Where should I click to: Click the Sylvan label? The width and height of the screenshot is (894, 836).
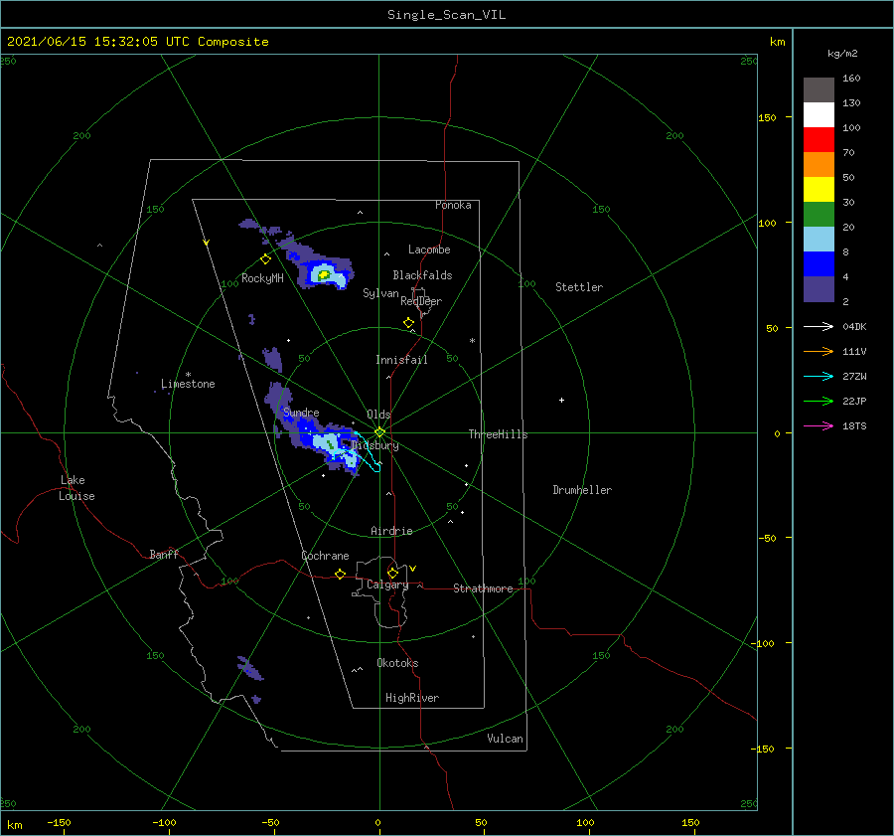pyautogui.click(x=380, y=293)
